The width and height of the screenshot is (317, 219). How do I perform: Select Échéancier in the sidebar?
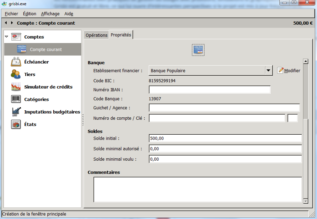point(36,62)
